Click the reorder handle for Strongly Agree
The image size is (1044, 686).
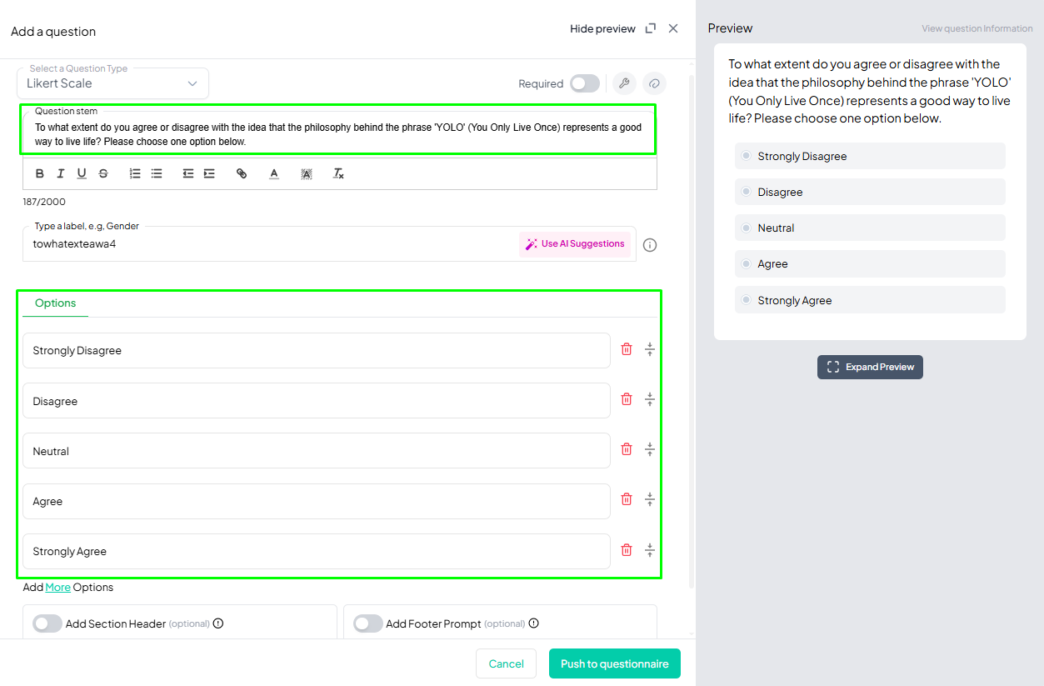(x=650, y=551)
